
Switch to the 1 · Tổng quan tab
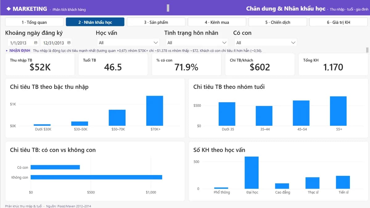pyautogui.click(x=34, y=22)
